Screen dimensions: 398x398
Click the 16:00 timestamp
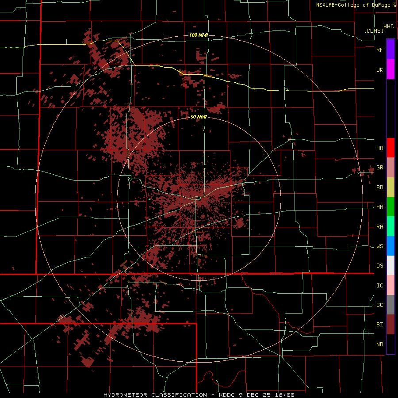coord(285,395)
